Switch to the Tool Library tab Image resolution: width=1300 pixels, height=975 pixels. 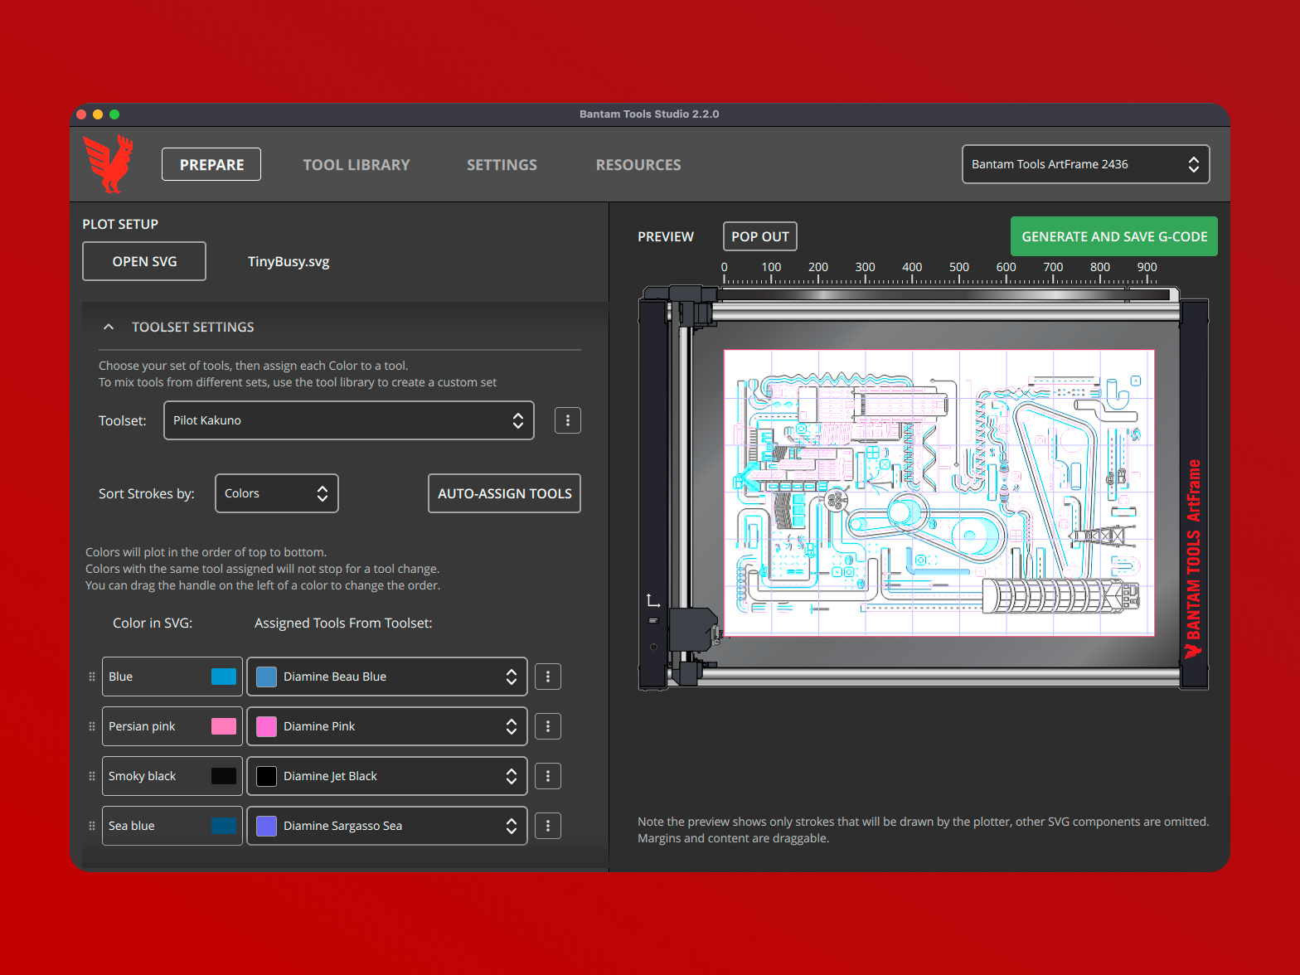pyautogui.click(x=357, y=165)
